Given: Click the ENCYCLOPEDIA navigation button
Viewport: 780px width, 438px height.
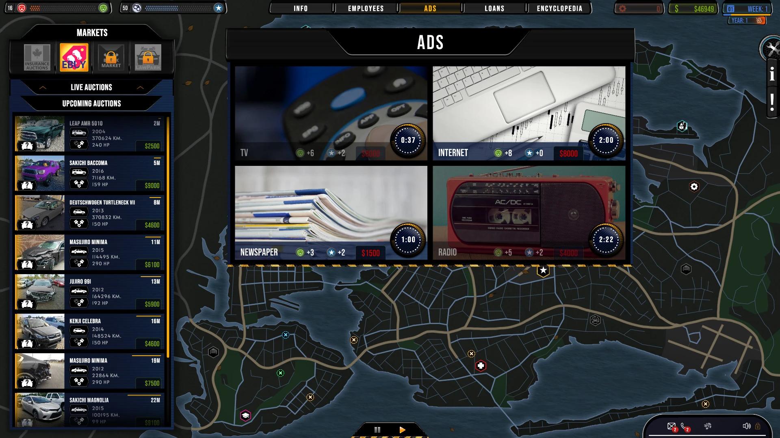Looking at the screenshot, I should coord(559,8).
